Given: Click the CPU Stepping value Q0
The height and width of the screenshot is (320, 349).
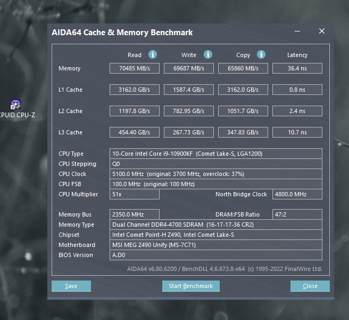Looking at the screenshot, I should point(216,164).
